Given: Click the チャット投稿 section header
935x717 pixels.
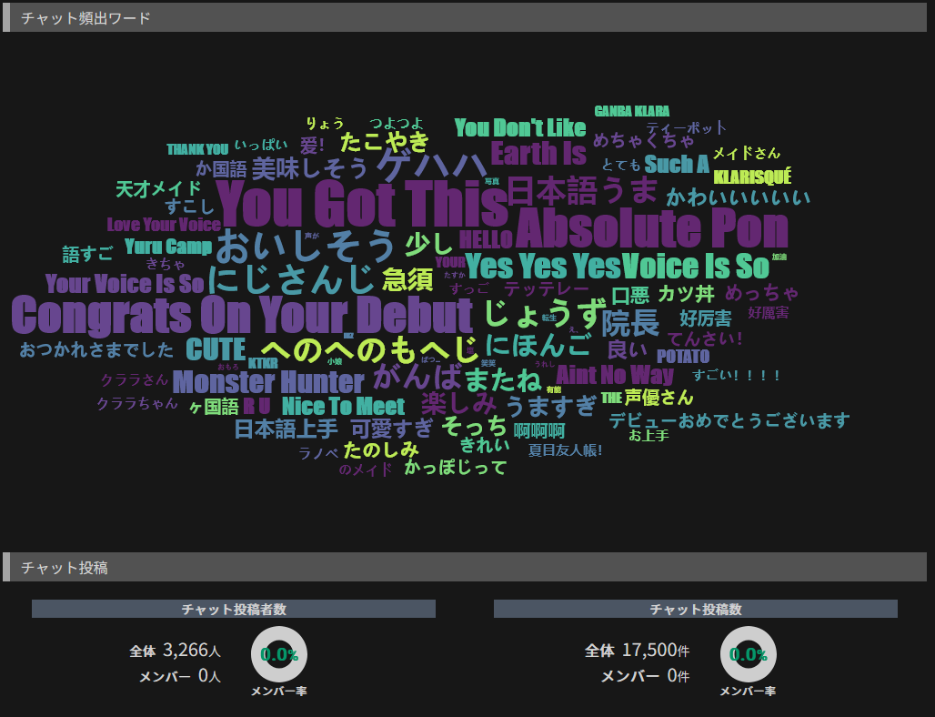Looking at the screenshot, I should tap(465, 567).
